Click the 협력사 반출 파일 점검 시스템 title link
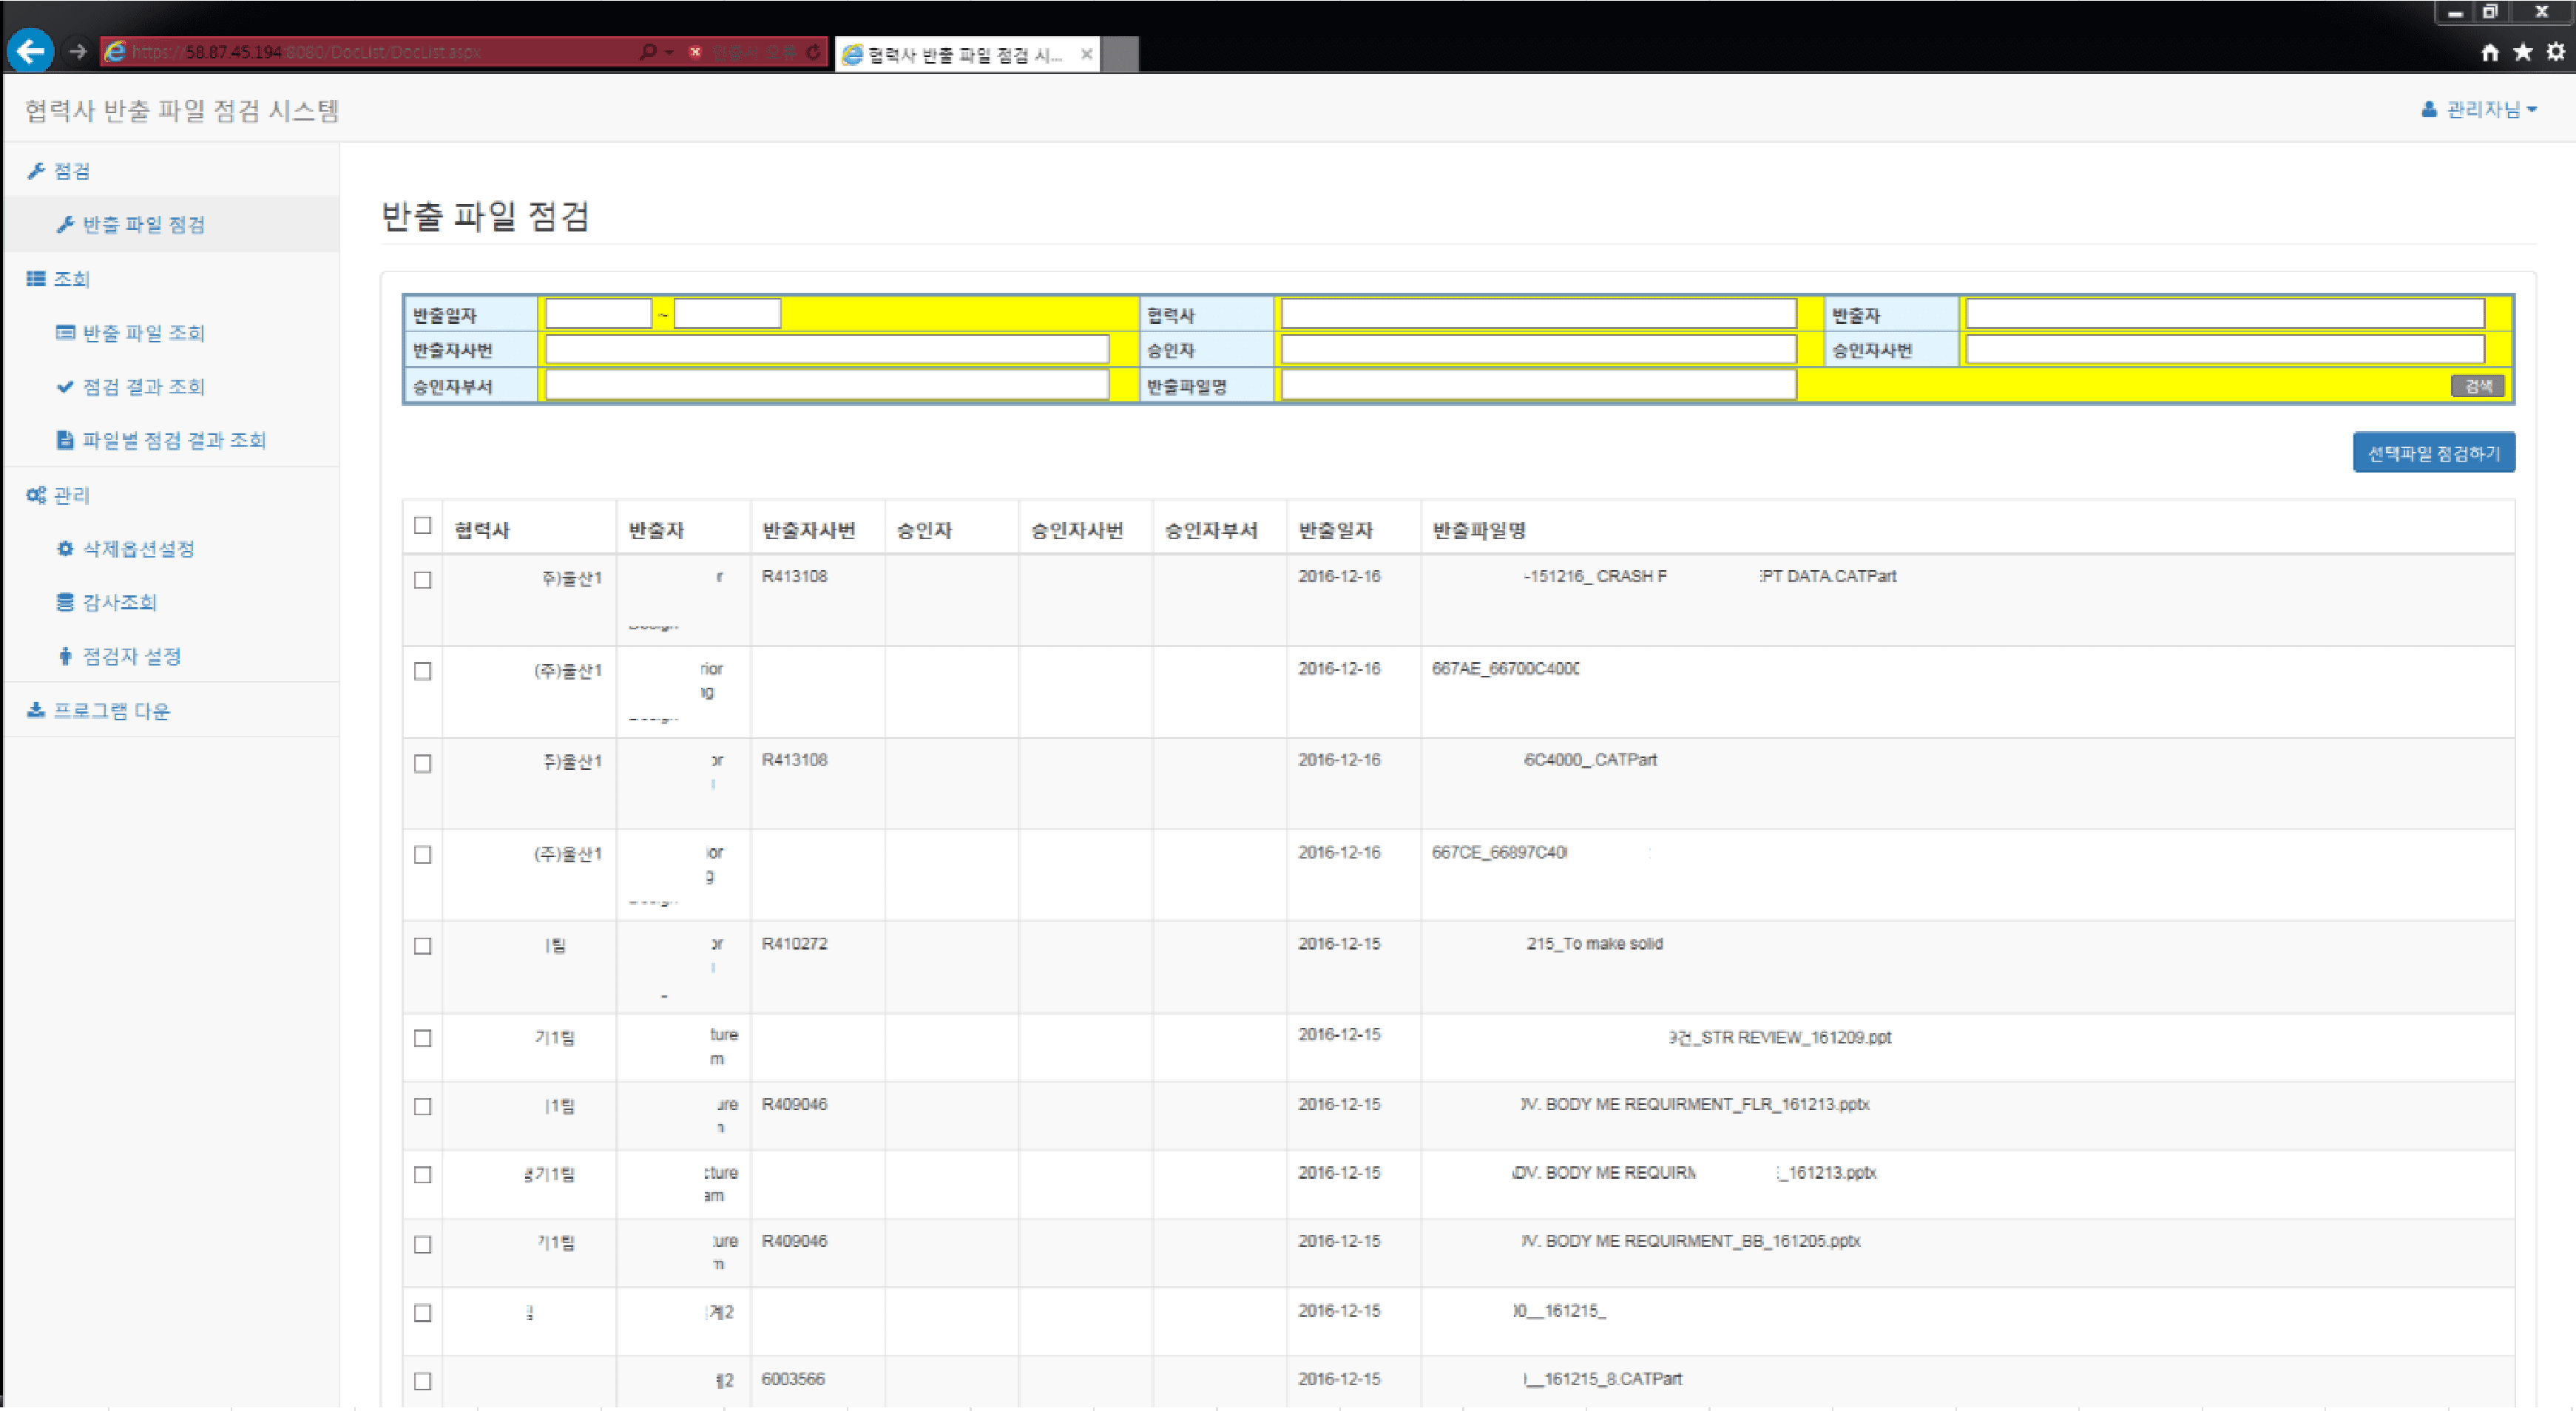2576x1411 pixels. click(x=182, y=110)
